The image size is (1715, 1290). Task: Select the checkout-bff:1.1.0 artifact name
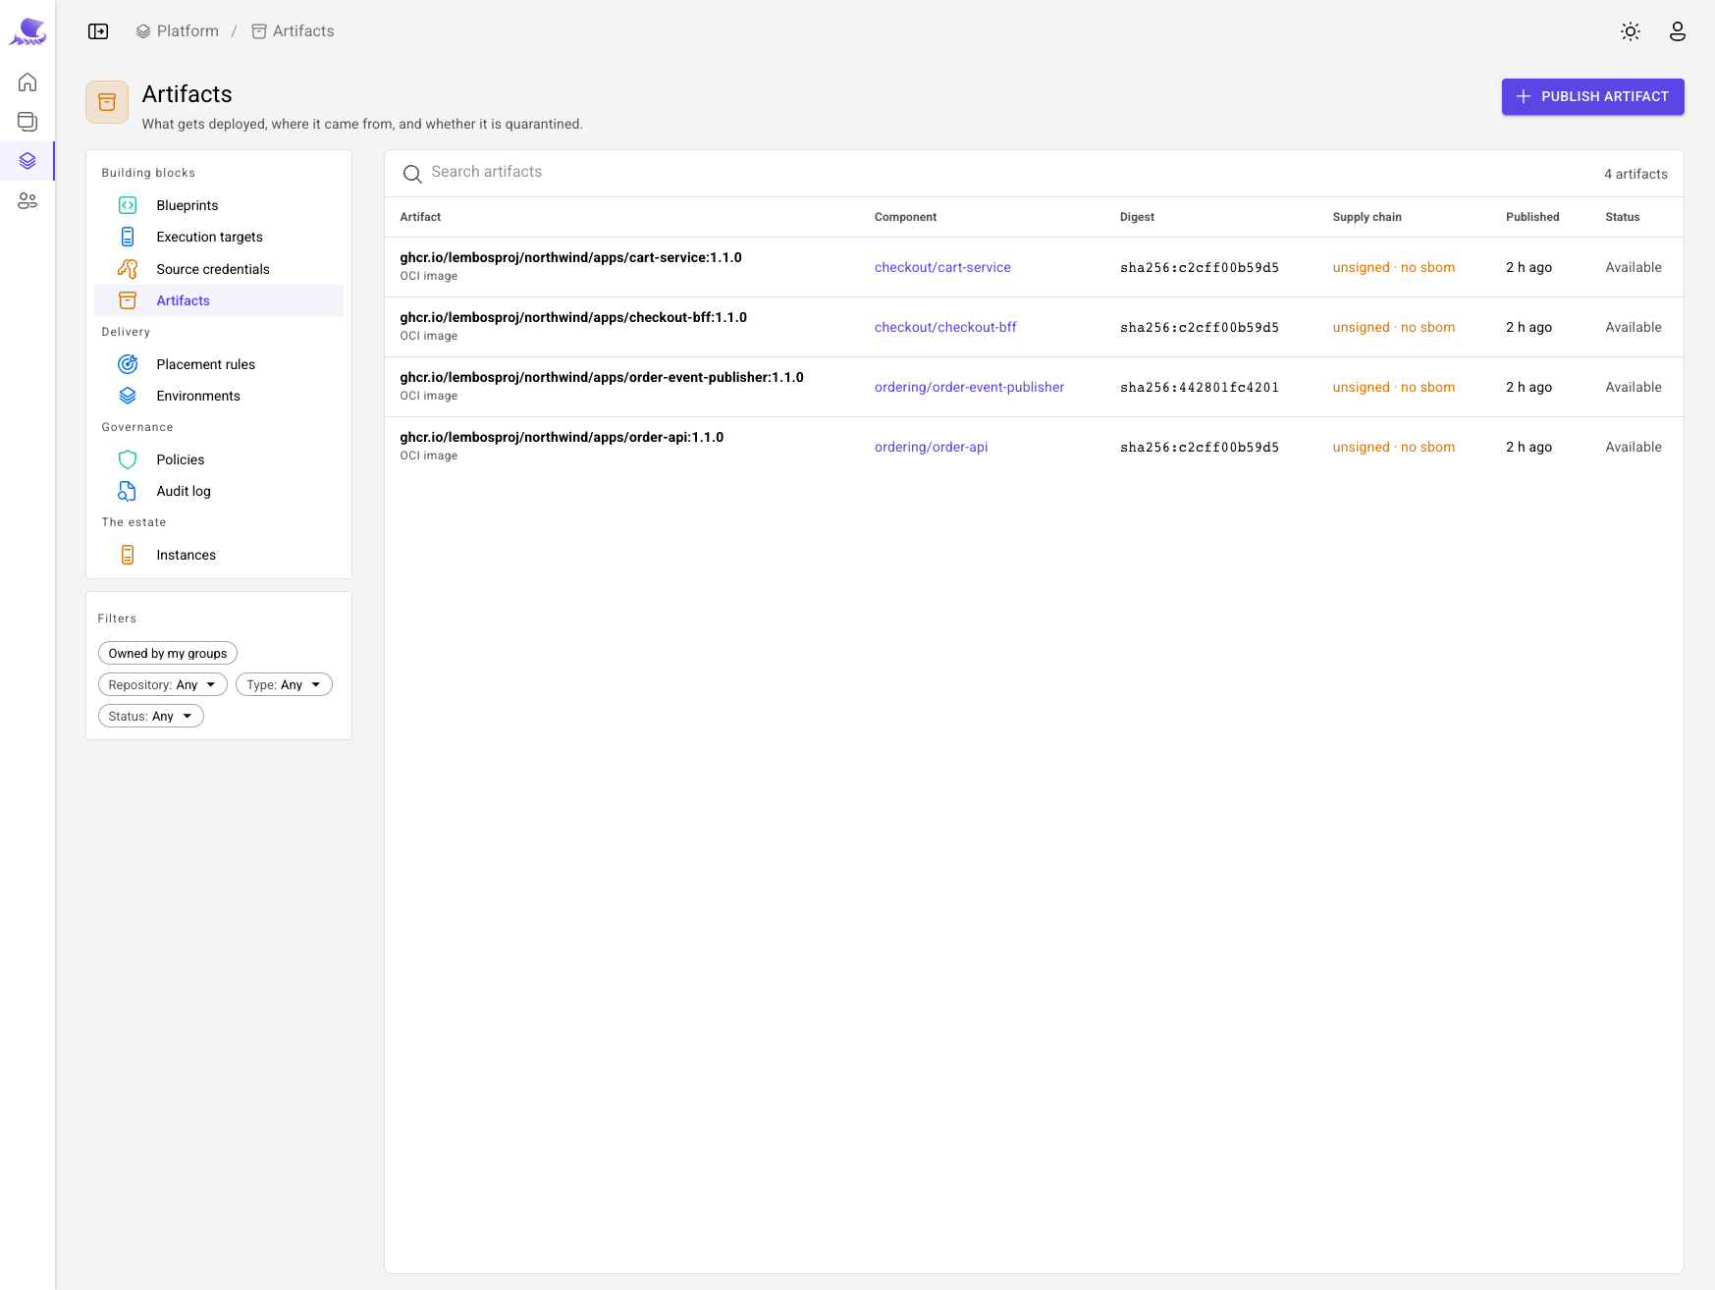(x=573, y=317)
